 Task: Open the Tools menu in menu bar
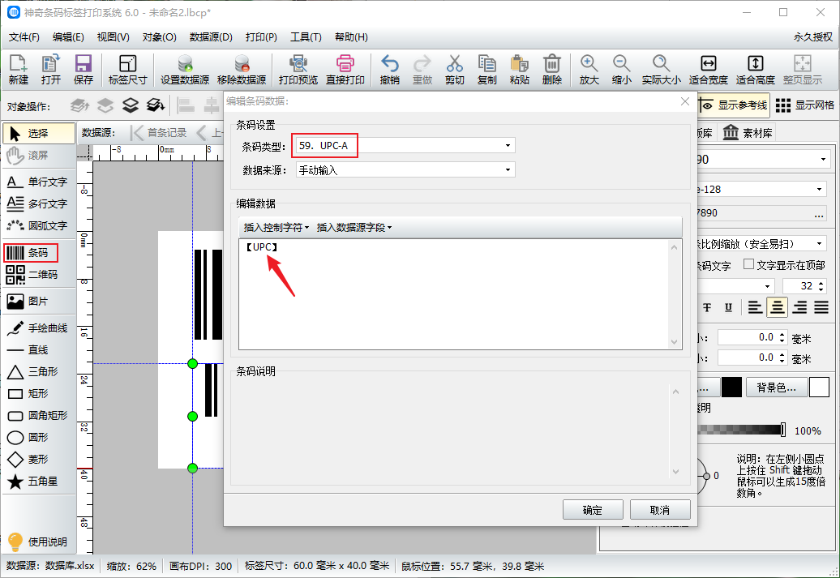pyautogui.click(x=306, y=37)
